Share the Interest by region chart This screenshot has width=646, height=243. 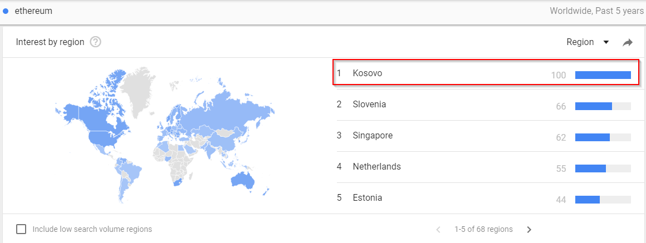click(x=627, y=42)
